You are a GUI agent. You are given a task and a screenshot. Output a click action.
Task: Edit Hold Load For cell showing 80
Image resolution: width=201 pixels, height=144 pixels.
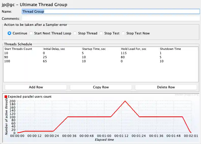tap(140, 57)
